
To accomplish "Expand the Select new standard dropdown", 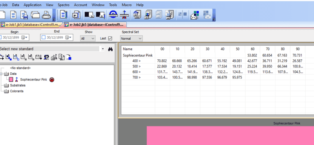I will pos(103,49).
